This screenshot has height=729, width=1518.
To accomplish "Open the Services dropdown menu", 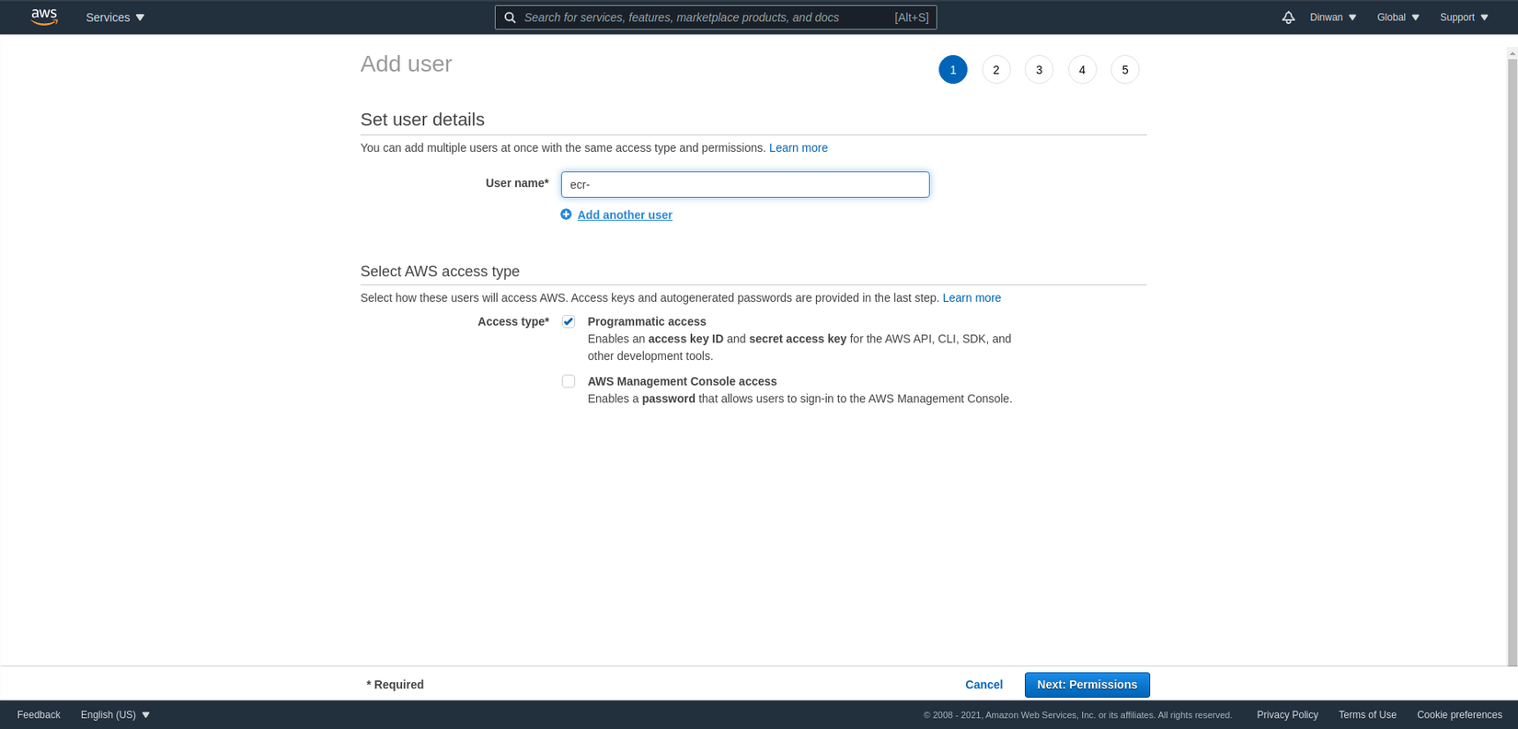I will pos(115,17).
